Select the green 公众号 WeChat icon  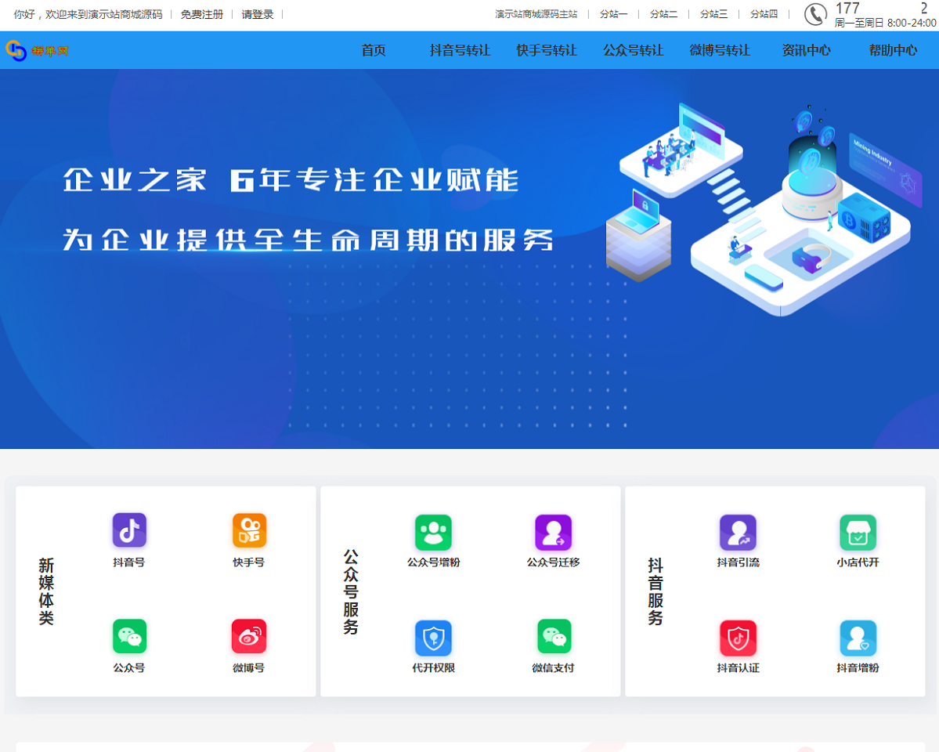(129, 636)
